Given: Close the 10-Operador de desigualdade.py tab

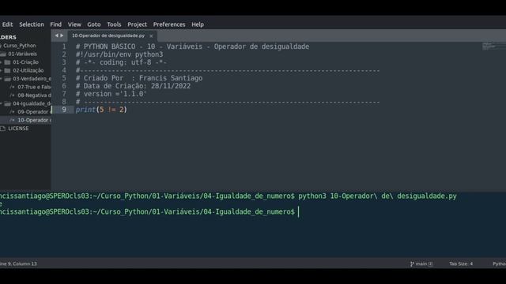Looking at the screenshot, I should [151, 36].
